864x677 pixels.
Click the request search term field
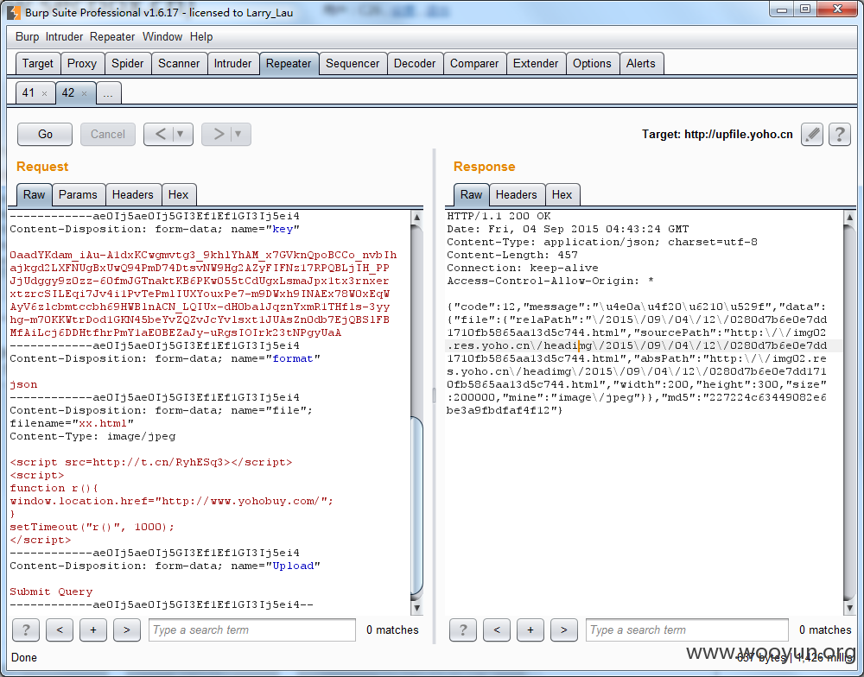point(251,630)
